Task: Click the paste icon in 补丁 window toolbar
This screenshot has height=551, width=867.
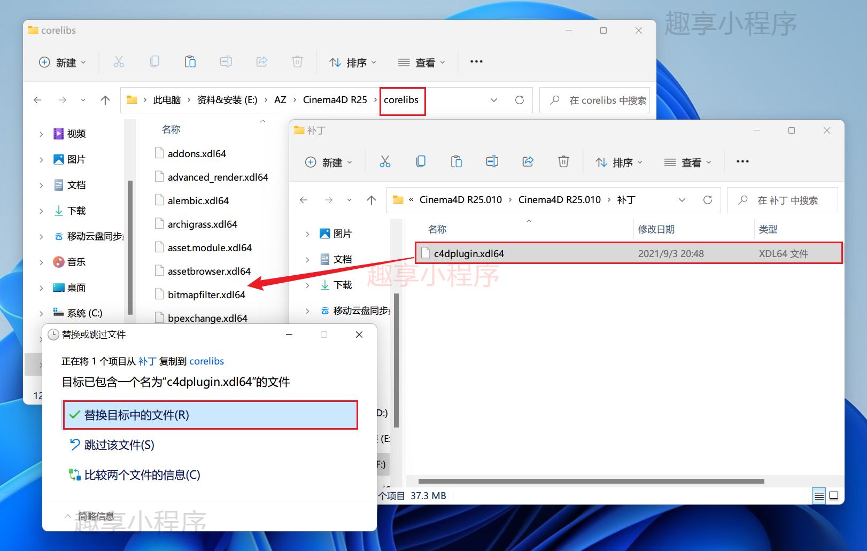Action: coord(456,161)
